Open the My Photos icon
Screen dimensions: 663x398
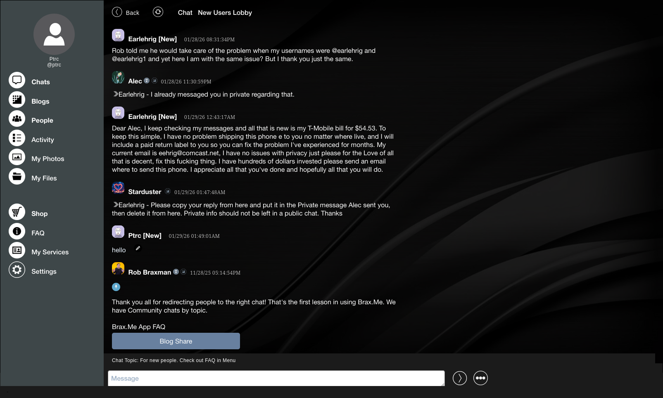[17, 157]
